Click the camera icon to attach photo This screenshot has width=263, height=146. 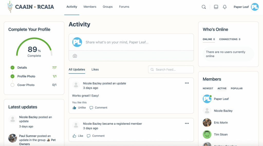(x=75, y=56)
